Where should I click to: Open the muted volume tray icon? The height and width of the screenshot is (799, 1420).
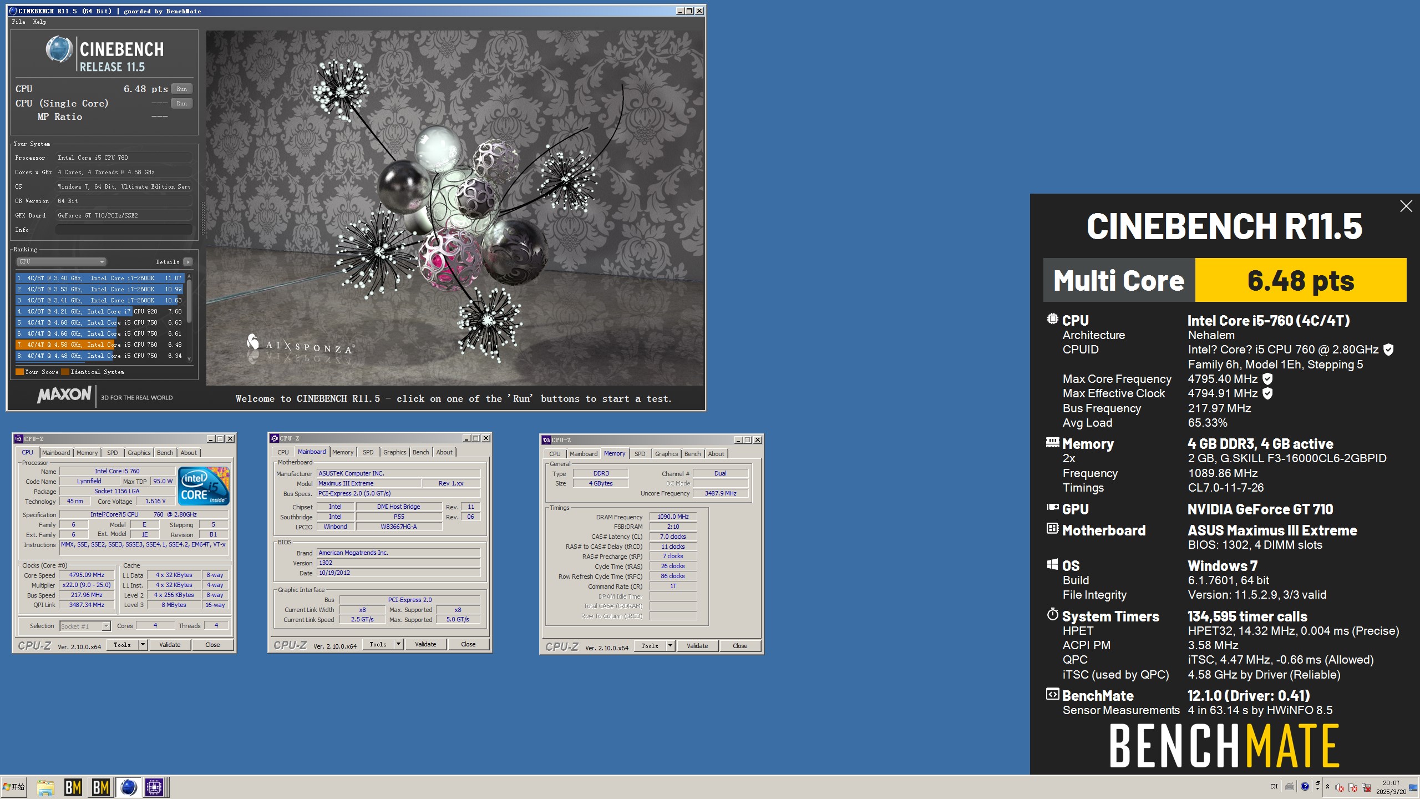[x=1339, y=787]
